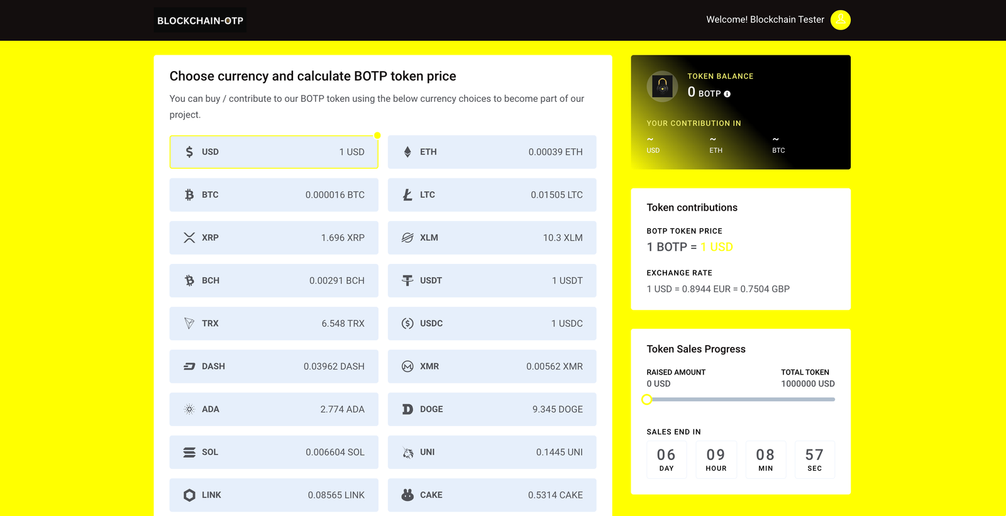Image resolution: width=1006 pixels, height=516 pixels.
Task: Click the Chainlink hexagon icon
Action: coord(189,495)
